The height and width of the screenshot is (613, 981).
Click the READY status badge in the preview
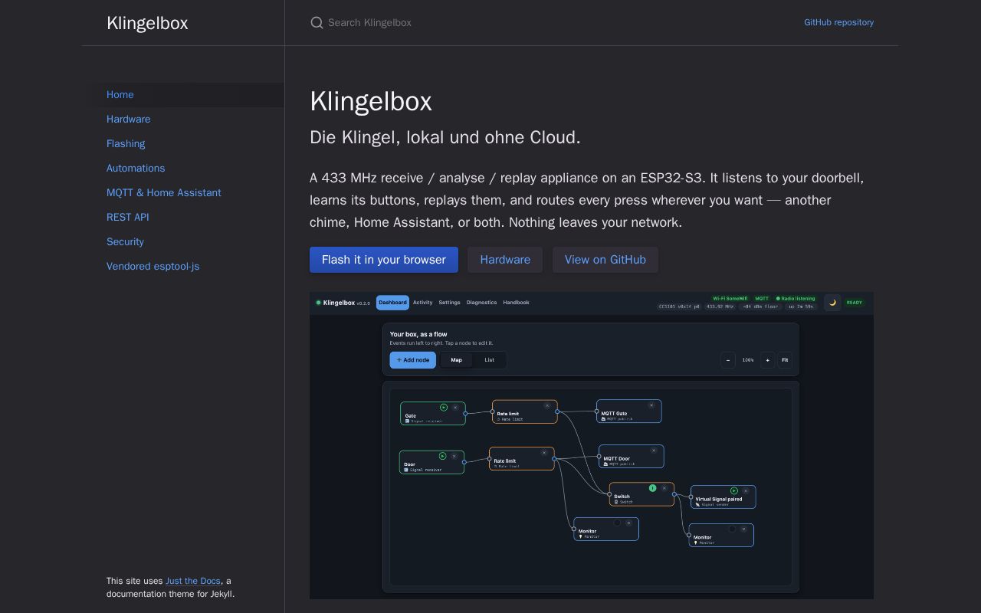pyautogui.click(x=854, y=303)
